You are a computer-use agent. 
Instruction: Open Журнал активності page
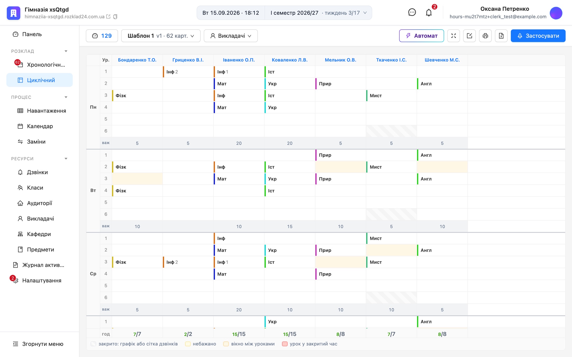[x=40, y=265]
